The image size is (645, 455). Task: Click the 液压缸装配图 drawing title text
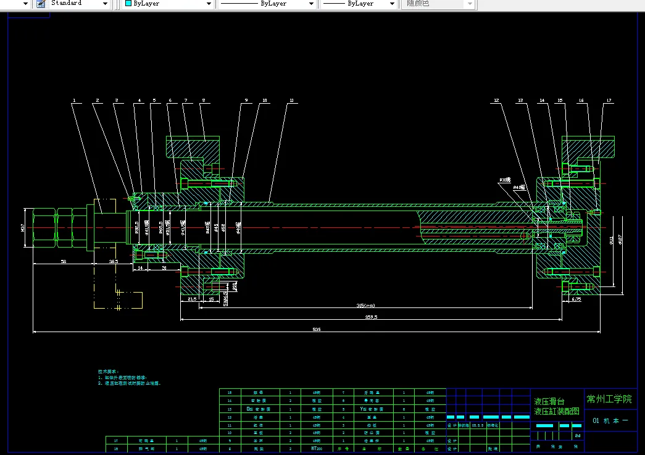557,411
